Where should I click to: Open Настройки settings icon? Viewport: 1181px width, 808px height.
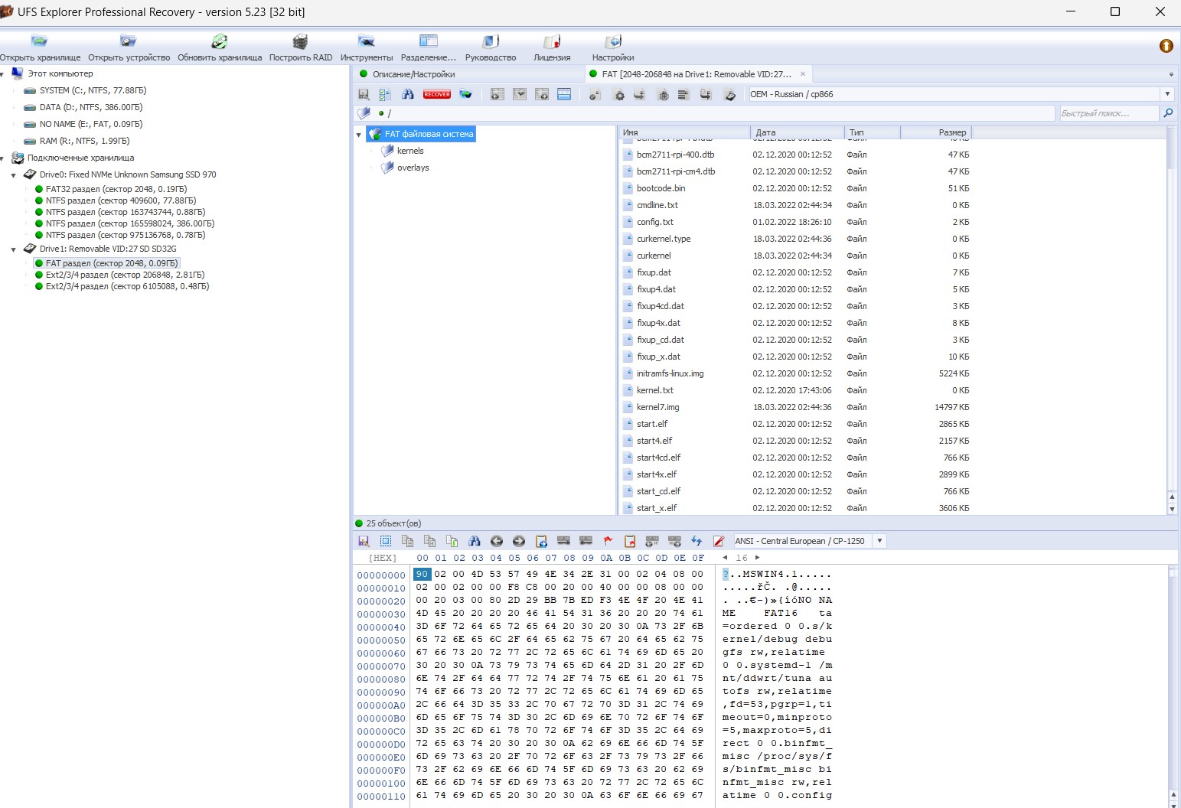point(613,41)
